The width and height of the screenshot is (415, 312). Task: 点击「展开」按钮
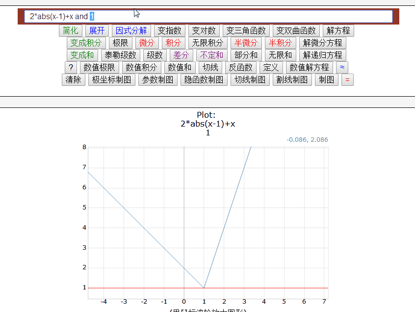[97, 30]
